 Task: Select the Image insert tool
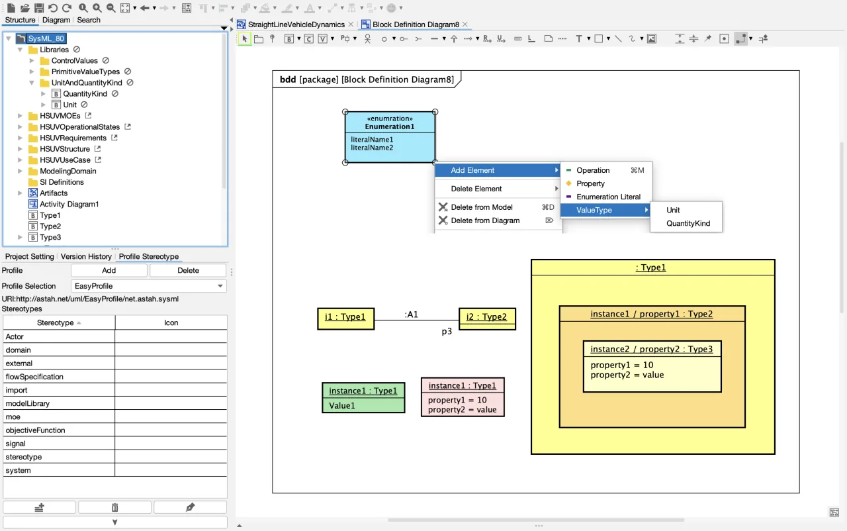pos(652,39)
